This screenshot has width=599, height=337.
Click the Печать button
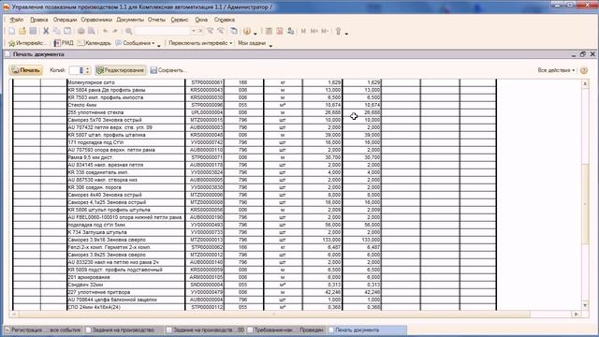25,70
